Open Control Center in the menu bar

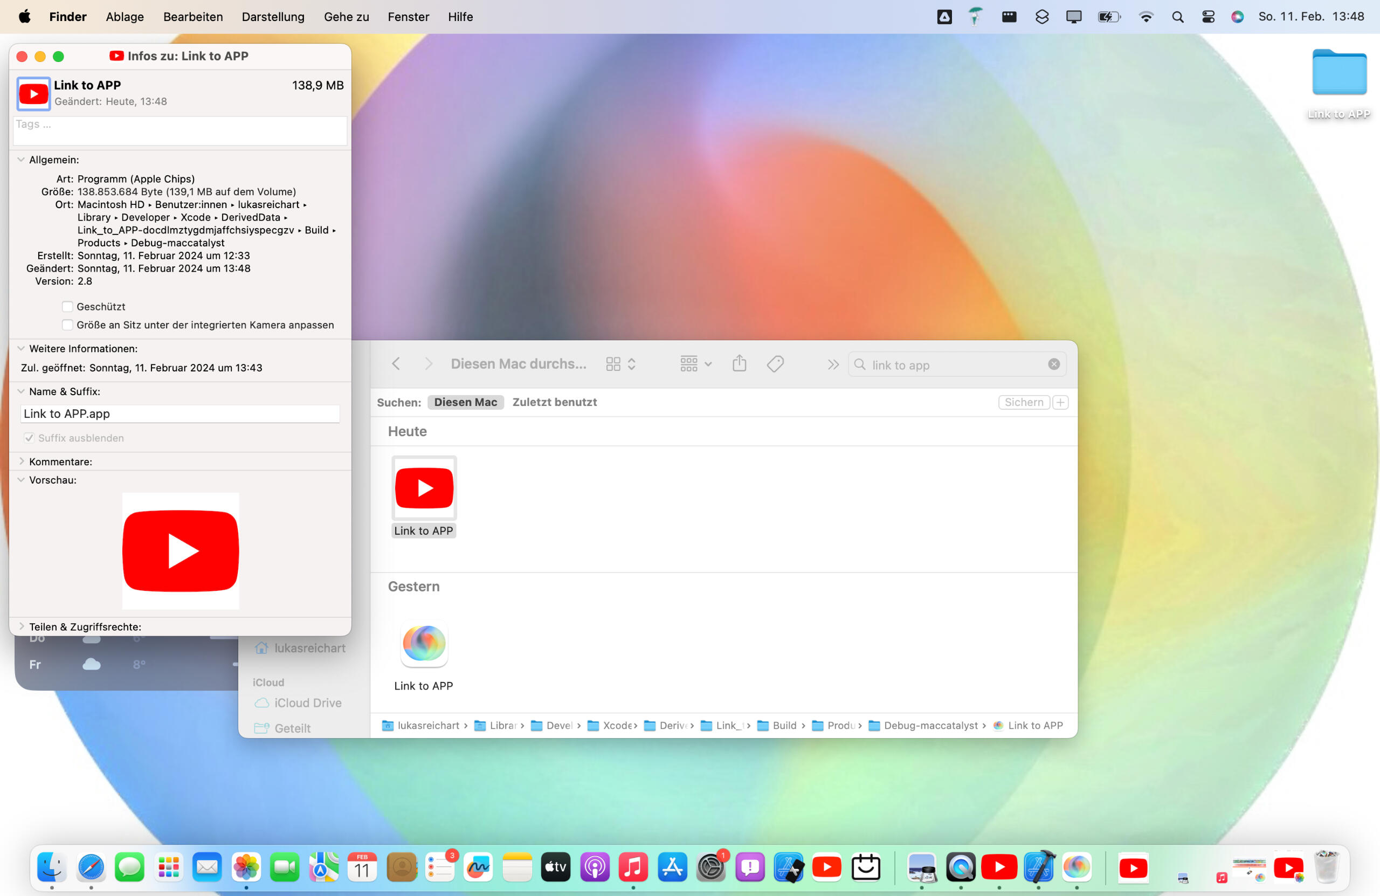1208,17
